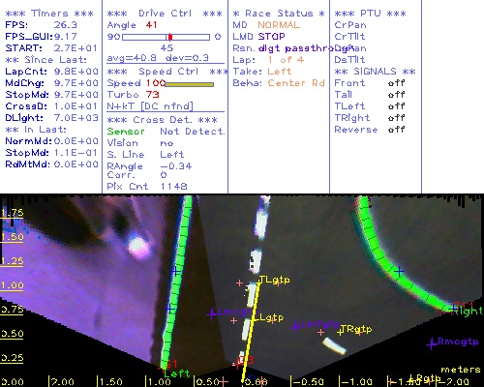This screenshot has width=484, height=387.
Task: Click the LapCnt value 9.8E+00
Action: (x=76, y=72)
